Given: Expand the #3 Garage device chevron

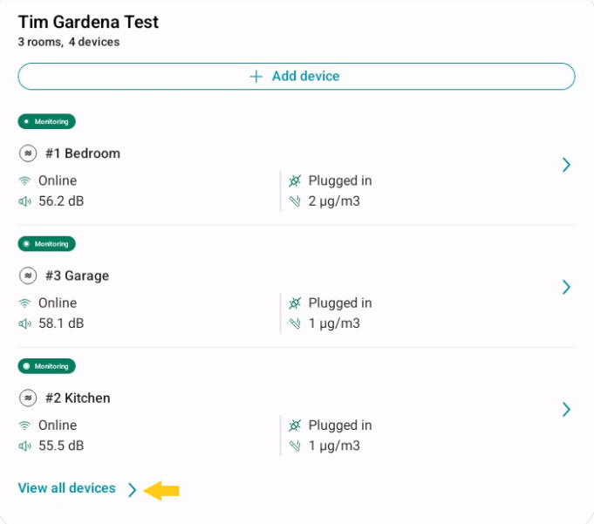Looking at the screenshot, I should (566, 287).
